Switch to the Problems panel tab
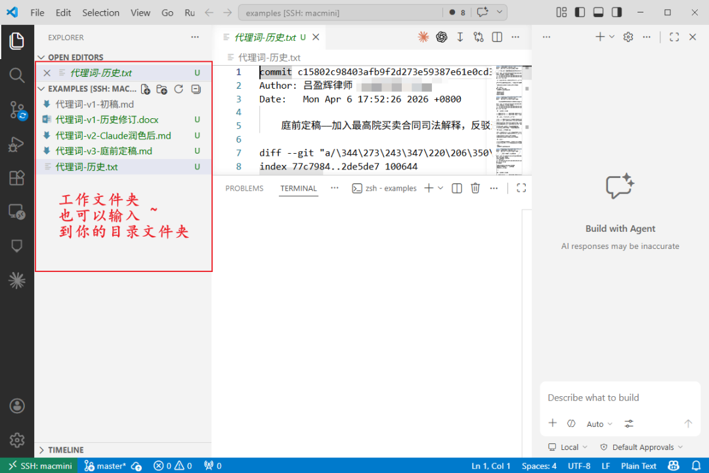This screenshot has height=473, width=709. click(x=244, y=189)
